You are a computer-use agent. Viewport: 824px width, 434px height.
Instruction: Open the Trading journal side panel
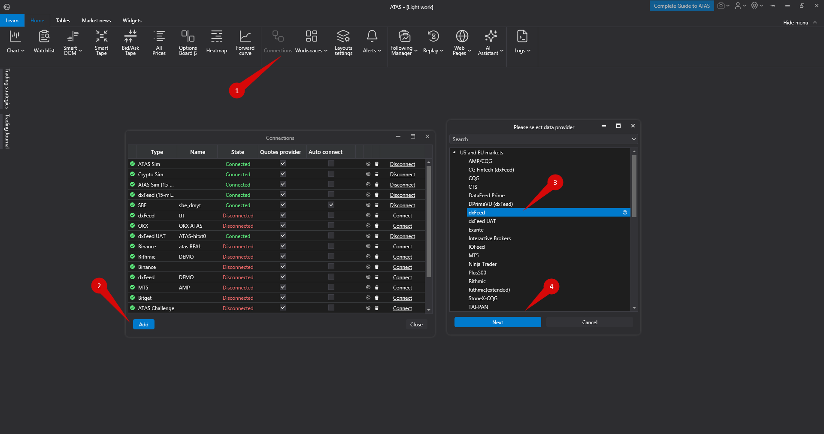click(x=7, y=131)
